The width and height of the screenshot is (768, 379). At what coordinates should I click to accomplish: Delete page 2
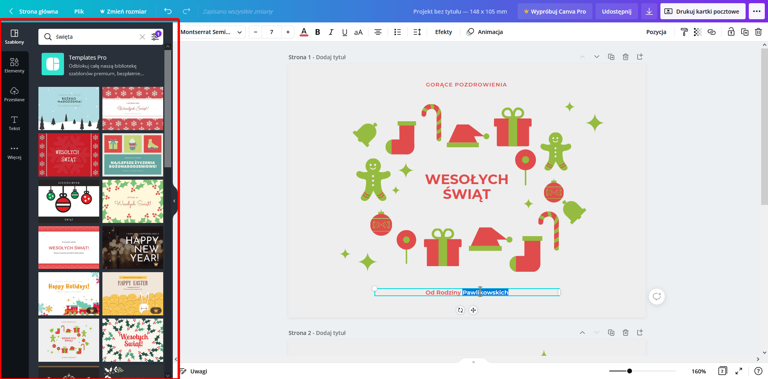626,333
